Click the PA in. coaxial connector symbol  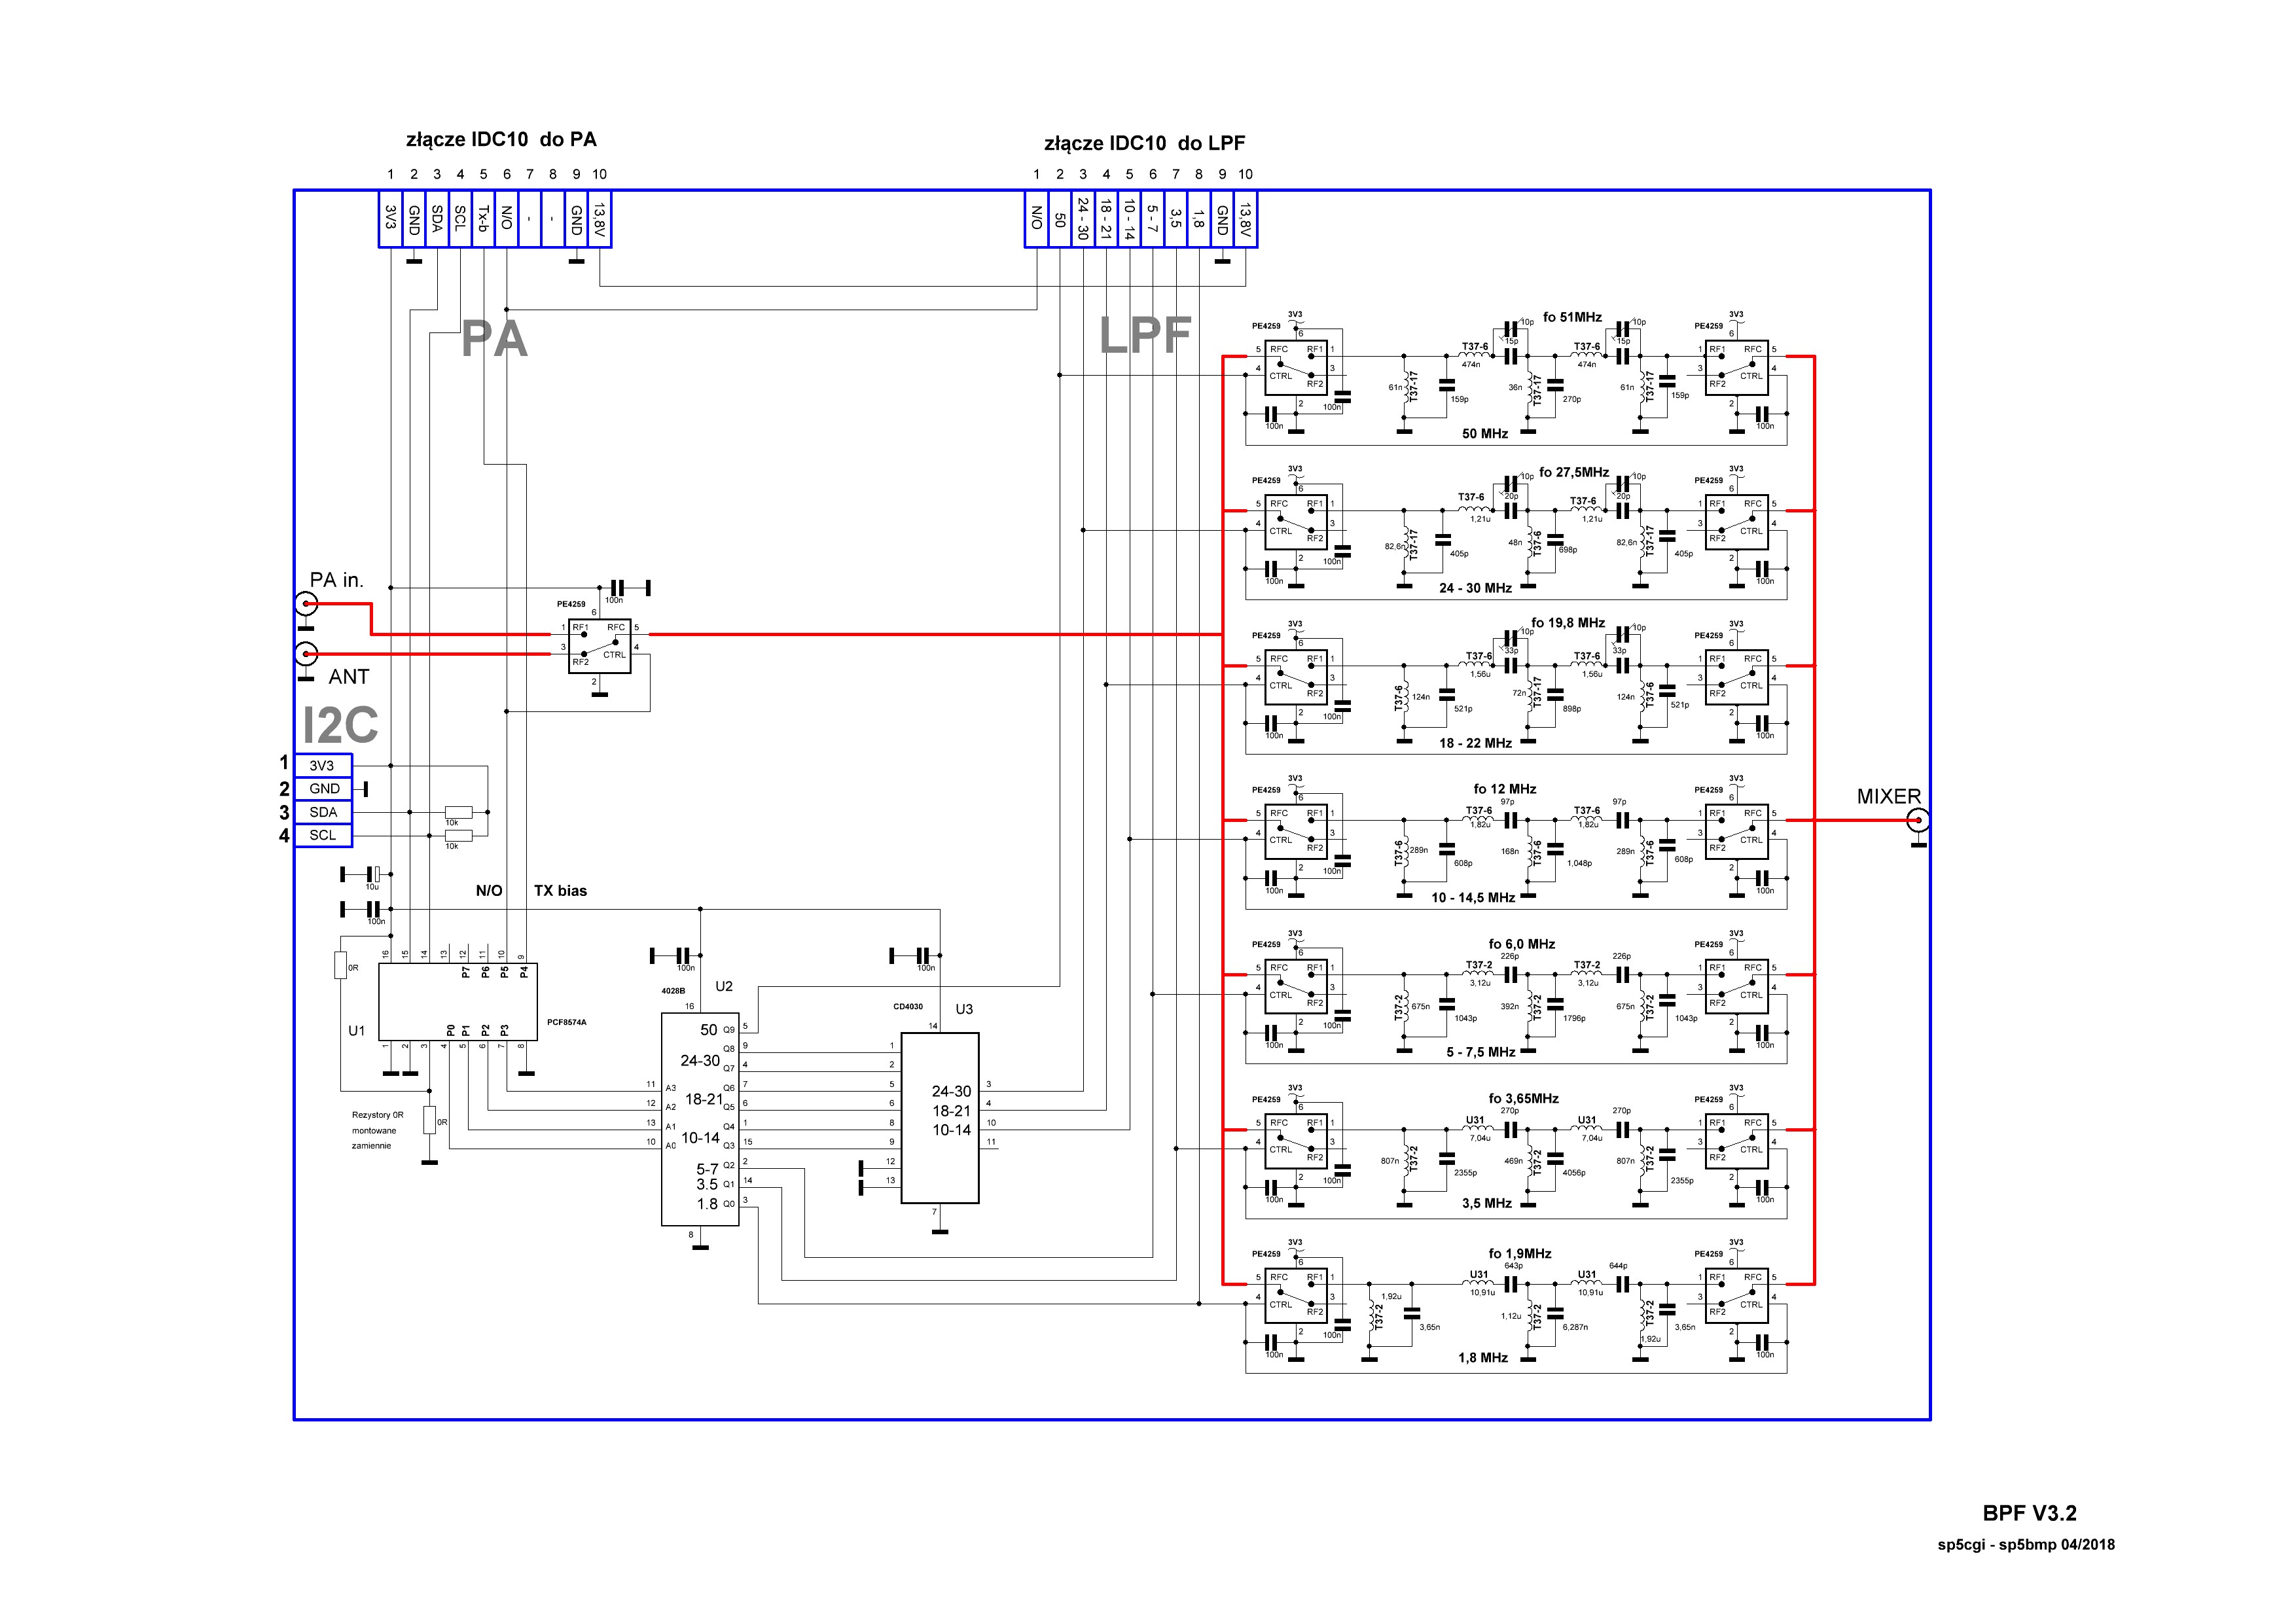(x=307, y=603)
